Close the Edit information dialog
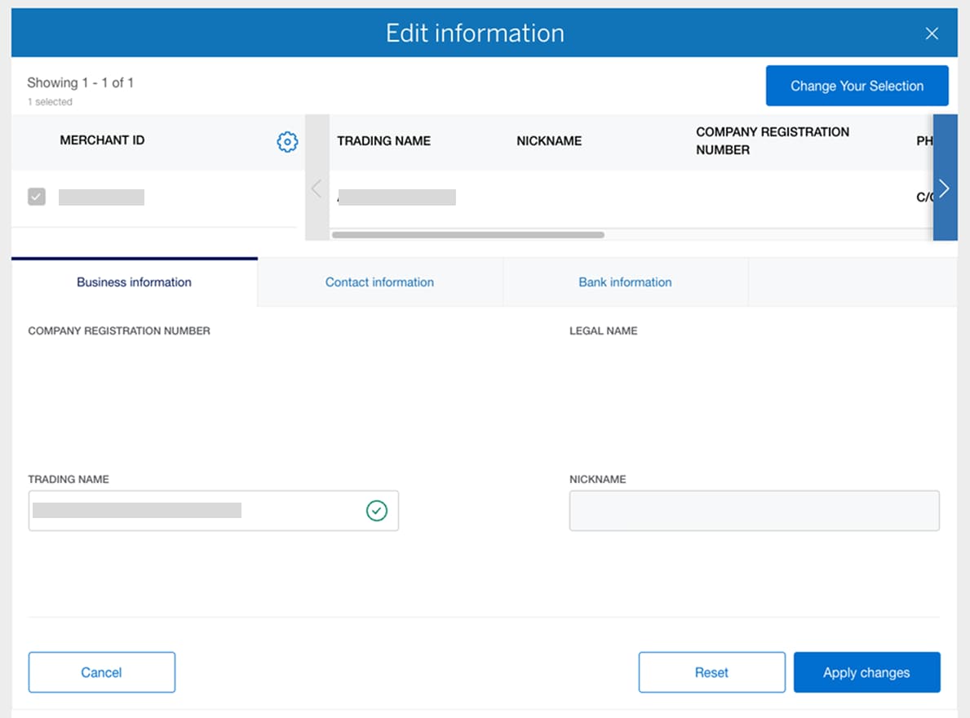The height and width of the screenshot is (718, 970). [x=932, y=33]
